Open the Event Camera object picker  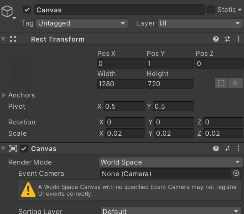pos(236,173)
